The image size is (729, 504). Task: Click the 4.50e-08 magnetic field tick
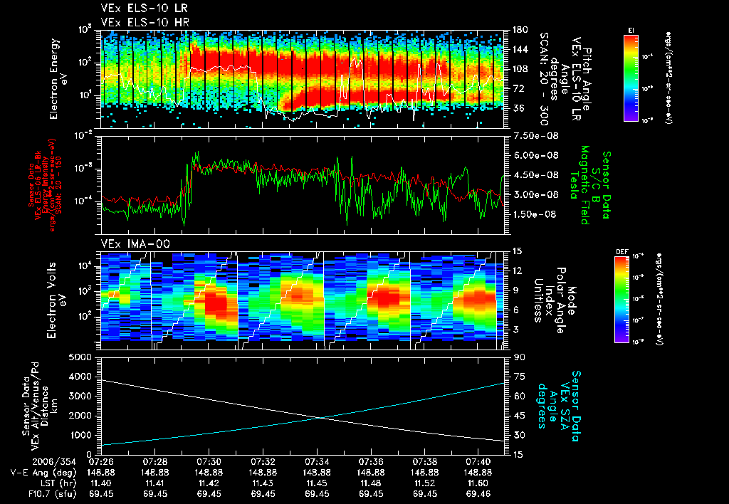point(535,175)
